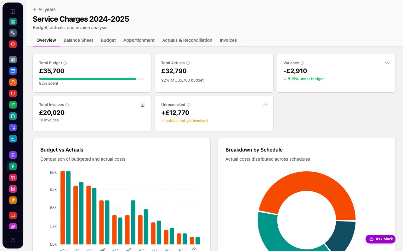Open the Budget tab

coord(108,40)
